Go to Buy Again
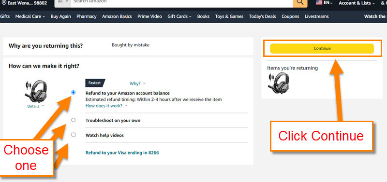Image resolution: width=387 pixels, height=182 pixels. click(x=61, y=16)
